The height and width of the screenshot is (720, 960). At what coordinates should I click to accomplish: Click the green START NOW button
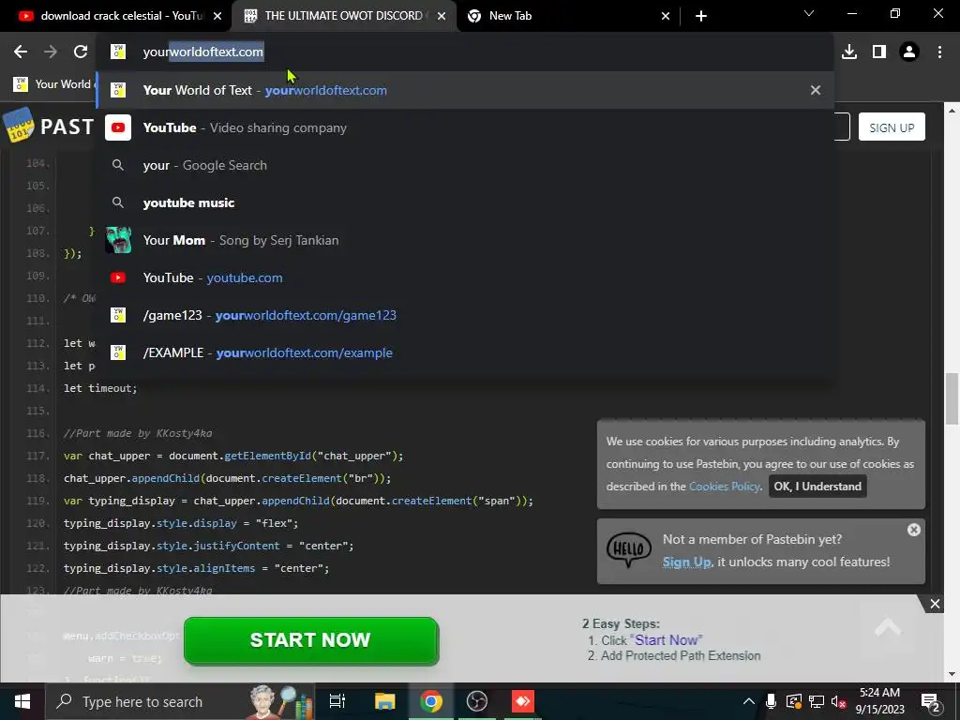pos(311,640)
